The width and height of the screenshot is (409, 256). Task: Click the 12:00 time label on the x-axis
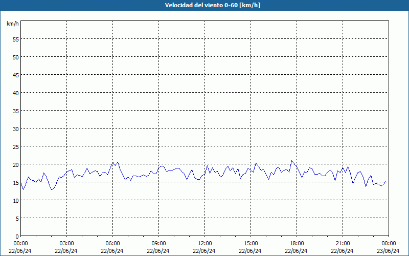(x=204, y=243)
